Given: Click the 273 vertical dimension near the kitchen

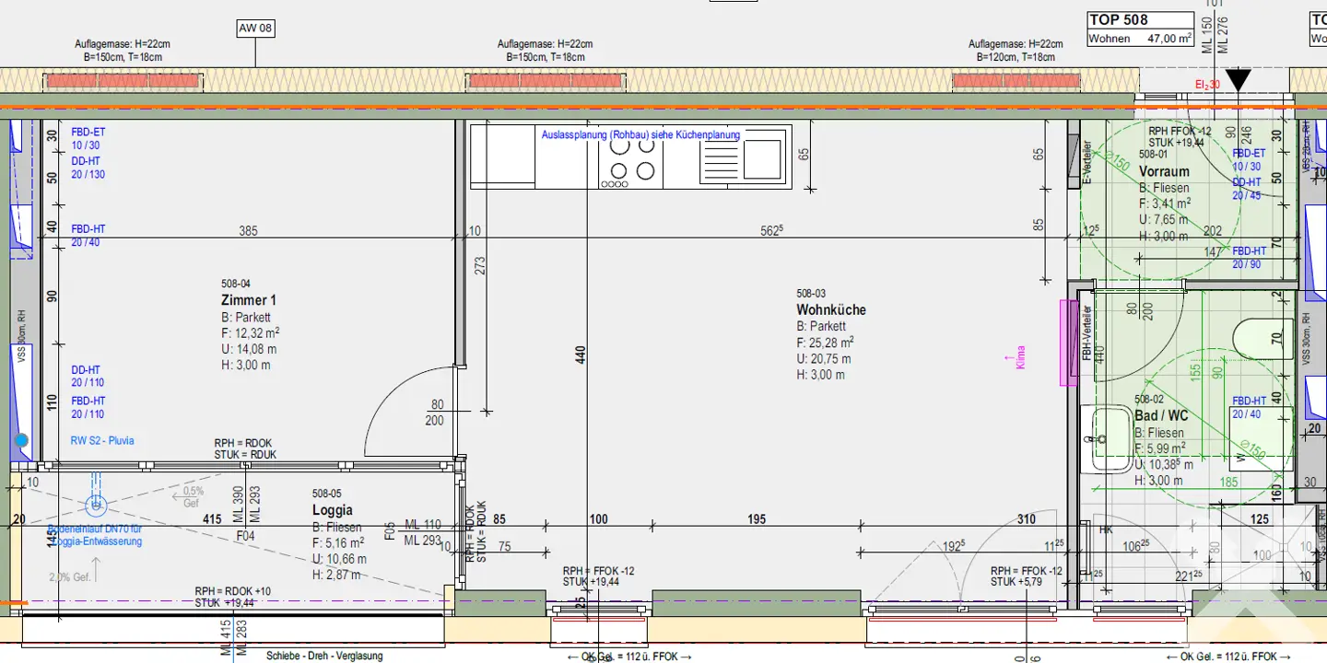Looking at the screenshot, I should [x=480, y=266].
